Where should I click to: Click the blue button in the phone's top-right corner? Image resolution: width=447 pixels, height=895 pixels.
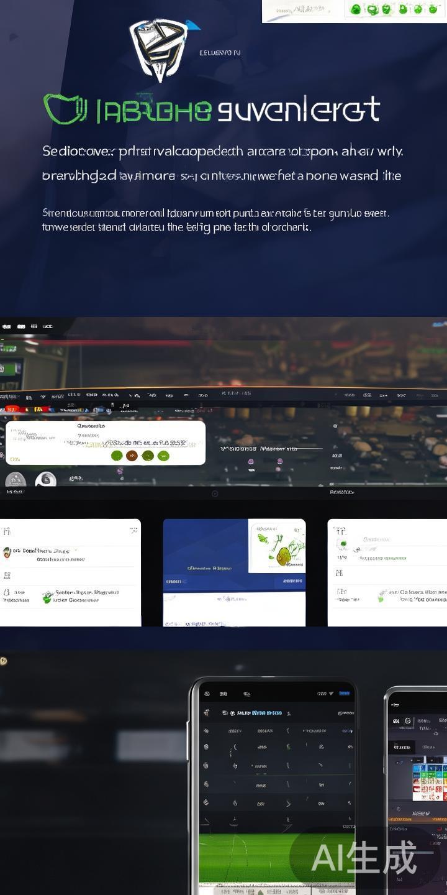(x=343, y=693)
